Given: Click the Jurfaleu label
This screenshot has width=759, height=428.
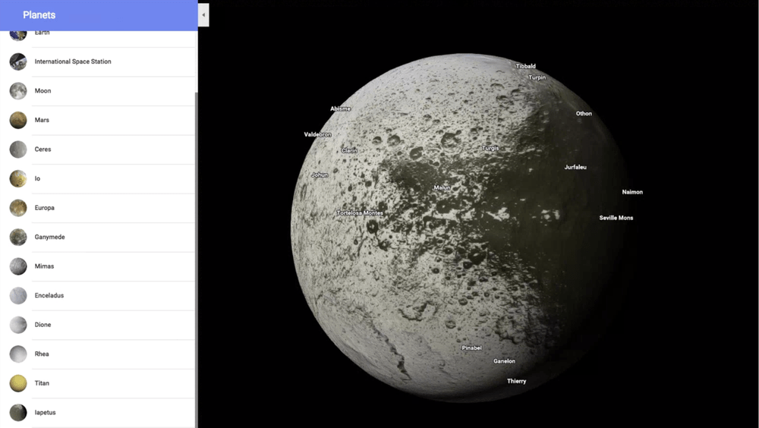Looking at the screenshot, I should 575,167.
